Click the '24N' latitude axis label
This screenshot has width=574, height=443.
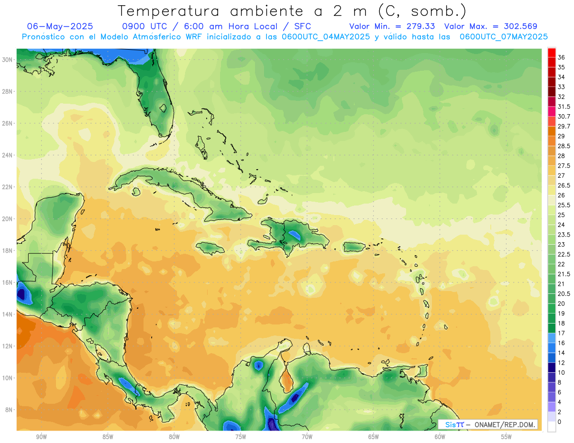pos(8,155)
